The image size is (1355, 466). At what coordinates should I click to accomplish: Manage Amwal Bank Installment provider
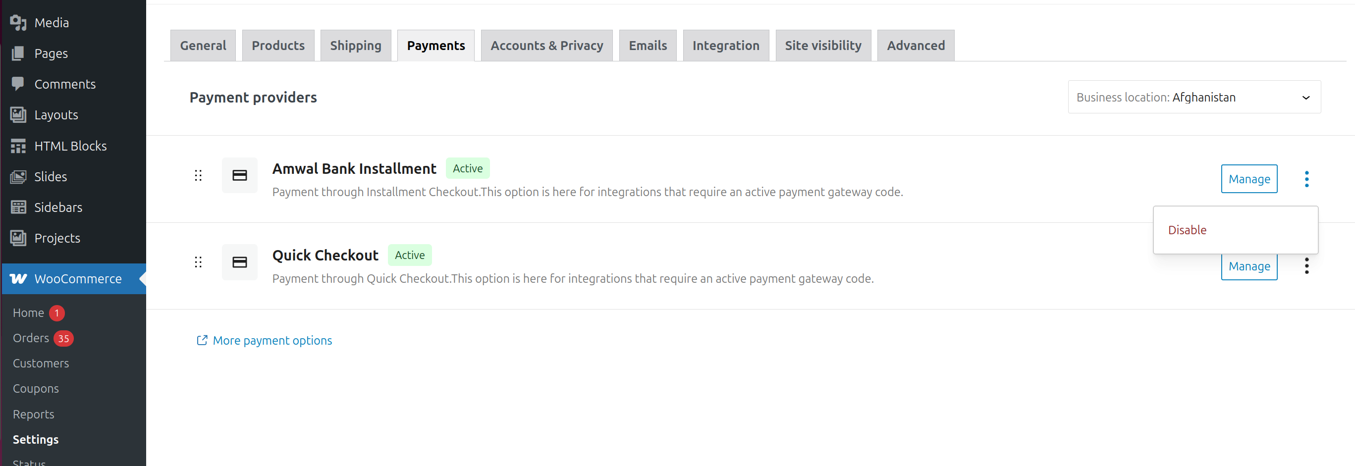coord(1249,179)
